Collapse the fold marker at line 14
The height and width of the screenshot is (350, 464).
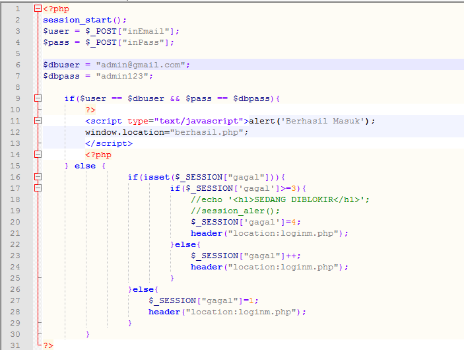coord(38,155)
